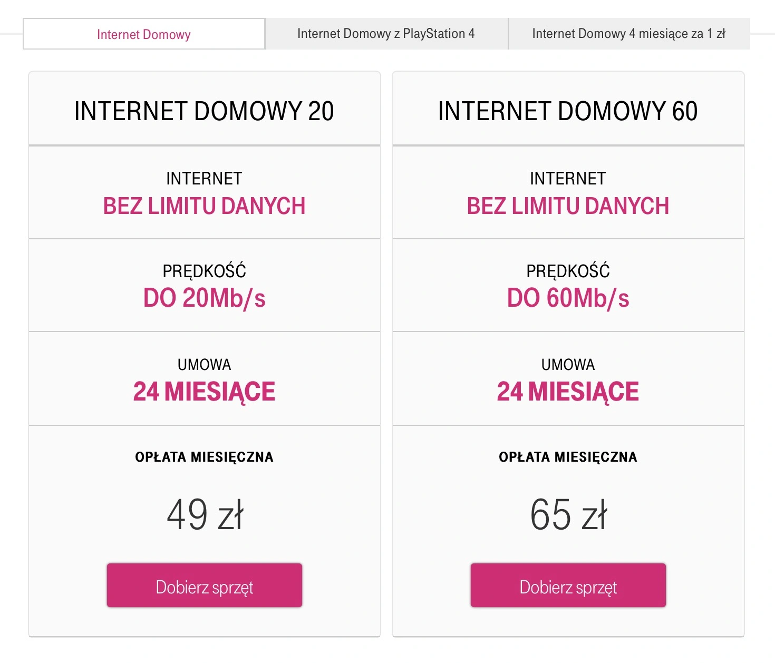Select the Internet Domowy tab
The image size is (775, 663).
click(x=144, y=34)
